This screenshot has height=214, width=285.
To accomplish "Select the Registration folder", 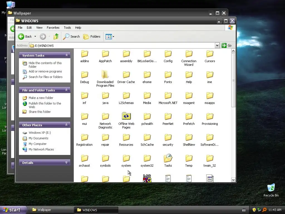I will [85, 140].
